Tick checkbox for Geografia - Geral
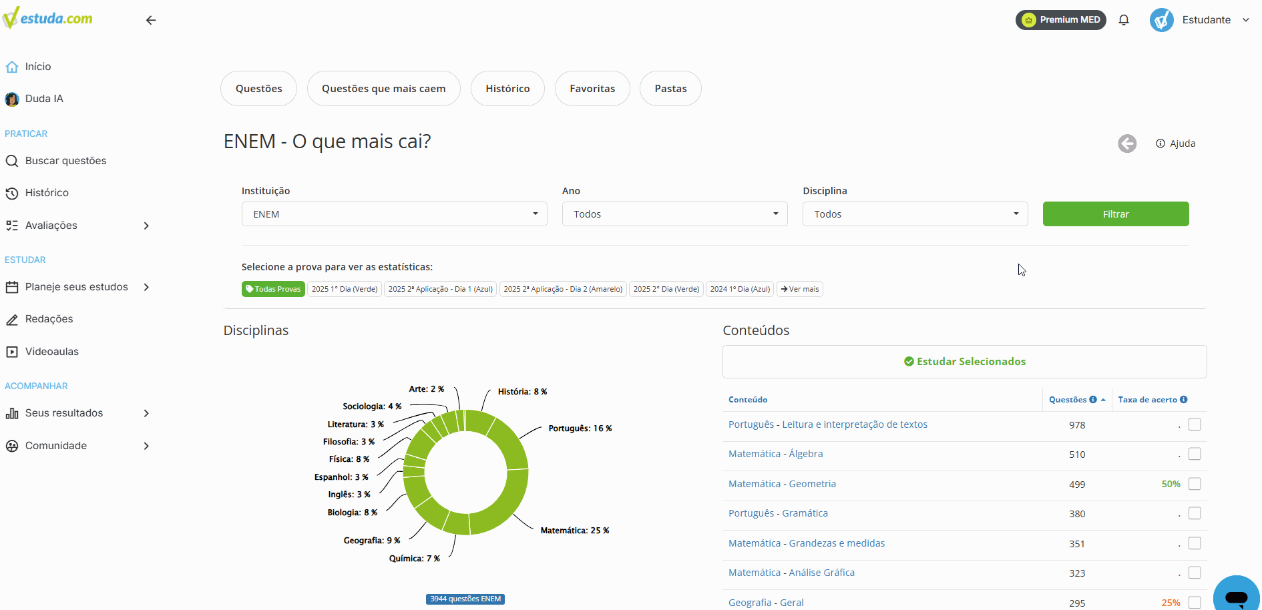This screenshot has width=1262, height=610. 1195,603
